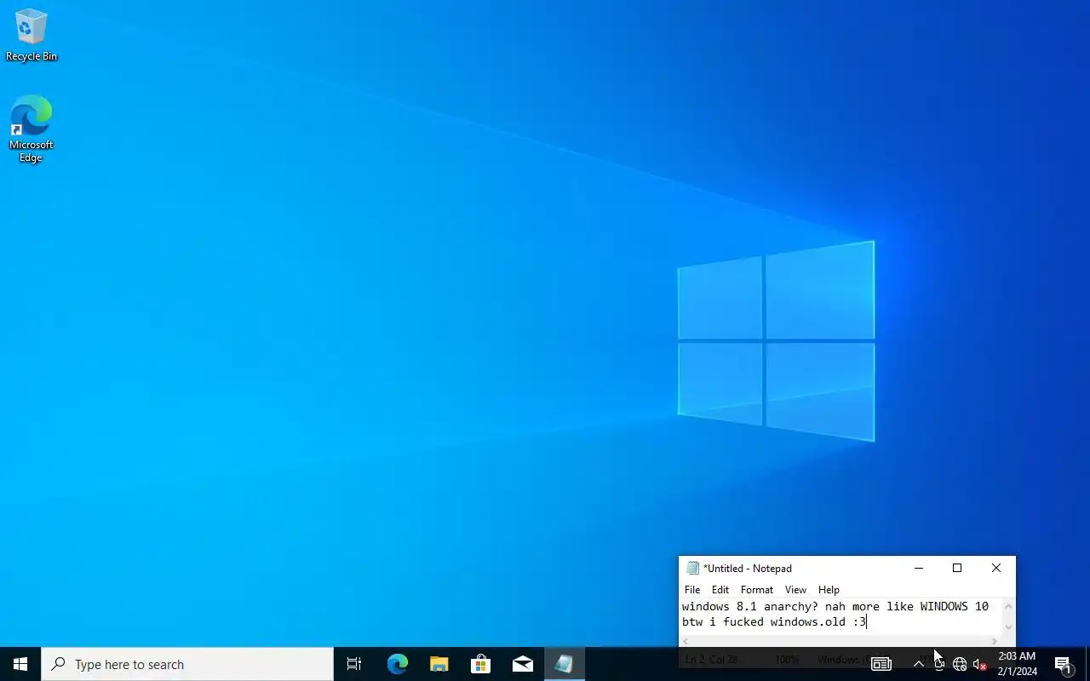Viewport: 1090px width, 681px height.
Task: Open Notepad's File menu
Action: (x=692, y=589)
